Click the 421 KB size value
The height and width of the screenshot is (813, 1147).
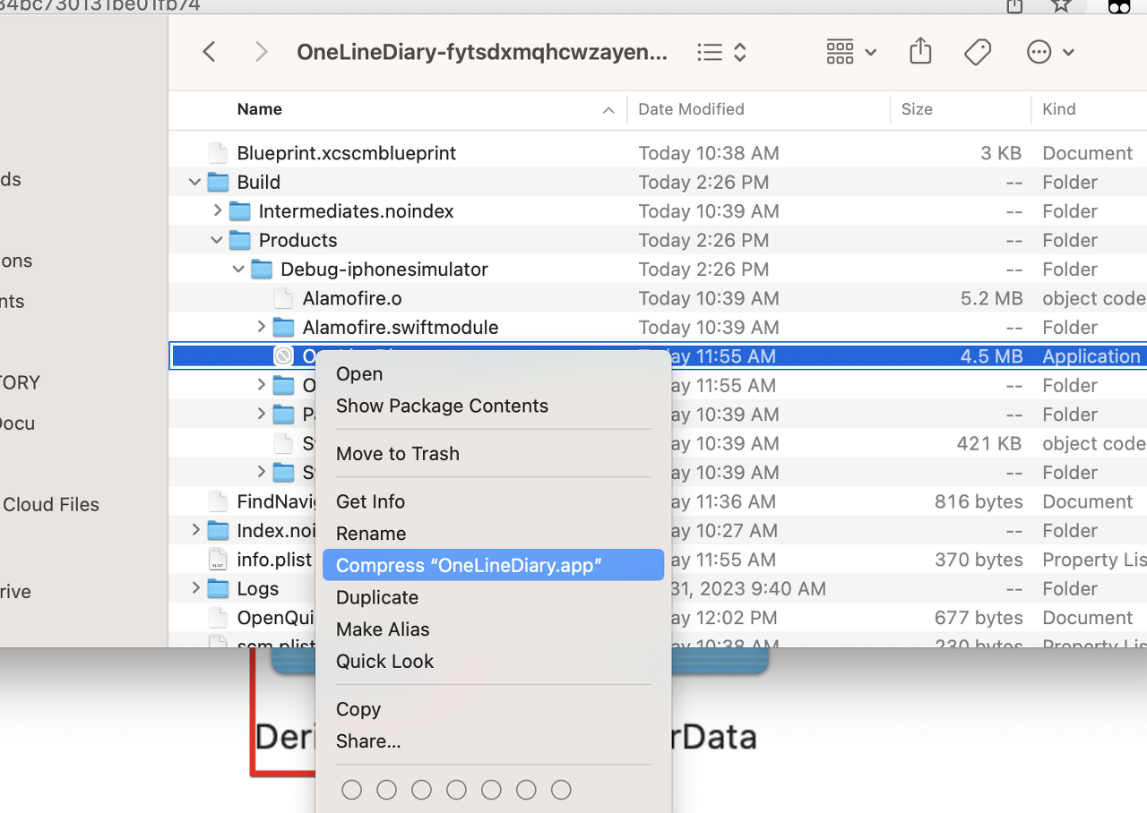989,443
